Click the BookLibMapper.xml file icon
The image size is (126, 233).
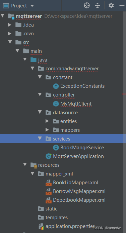pos(49,183)
